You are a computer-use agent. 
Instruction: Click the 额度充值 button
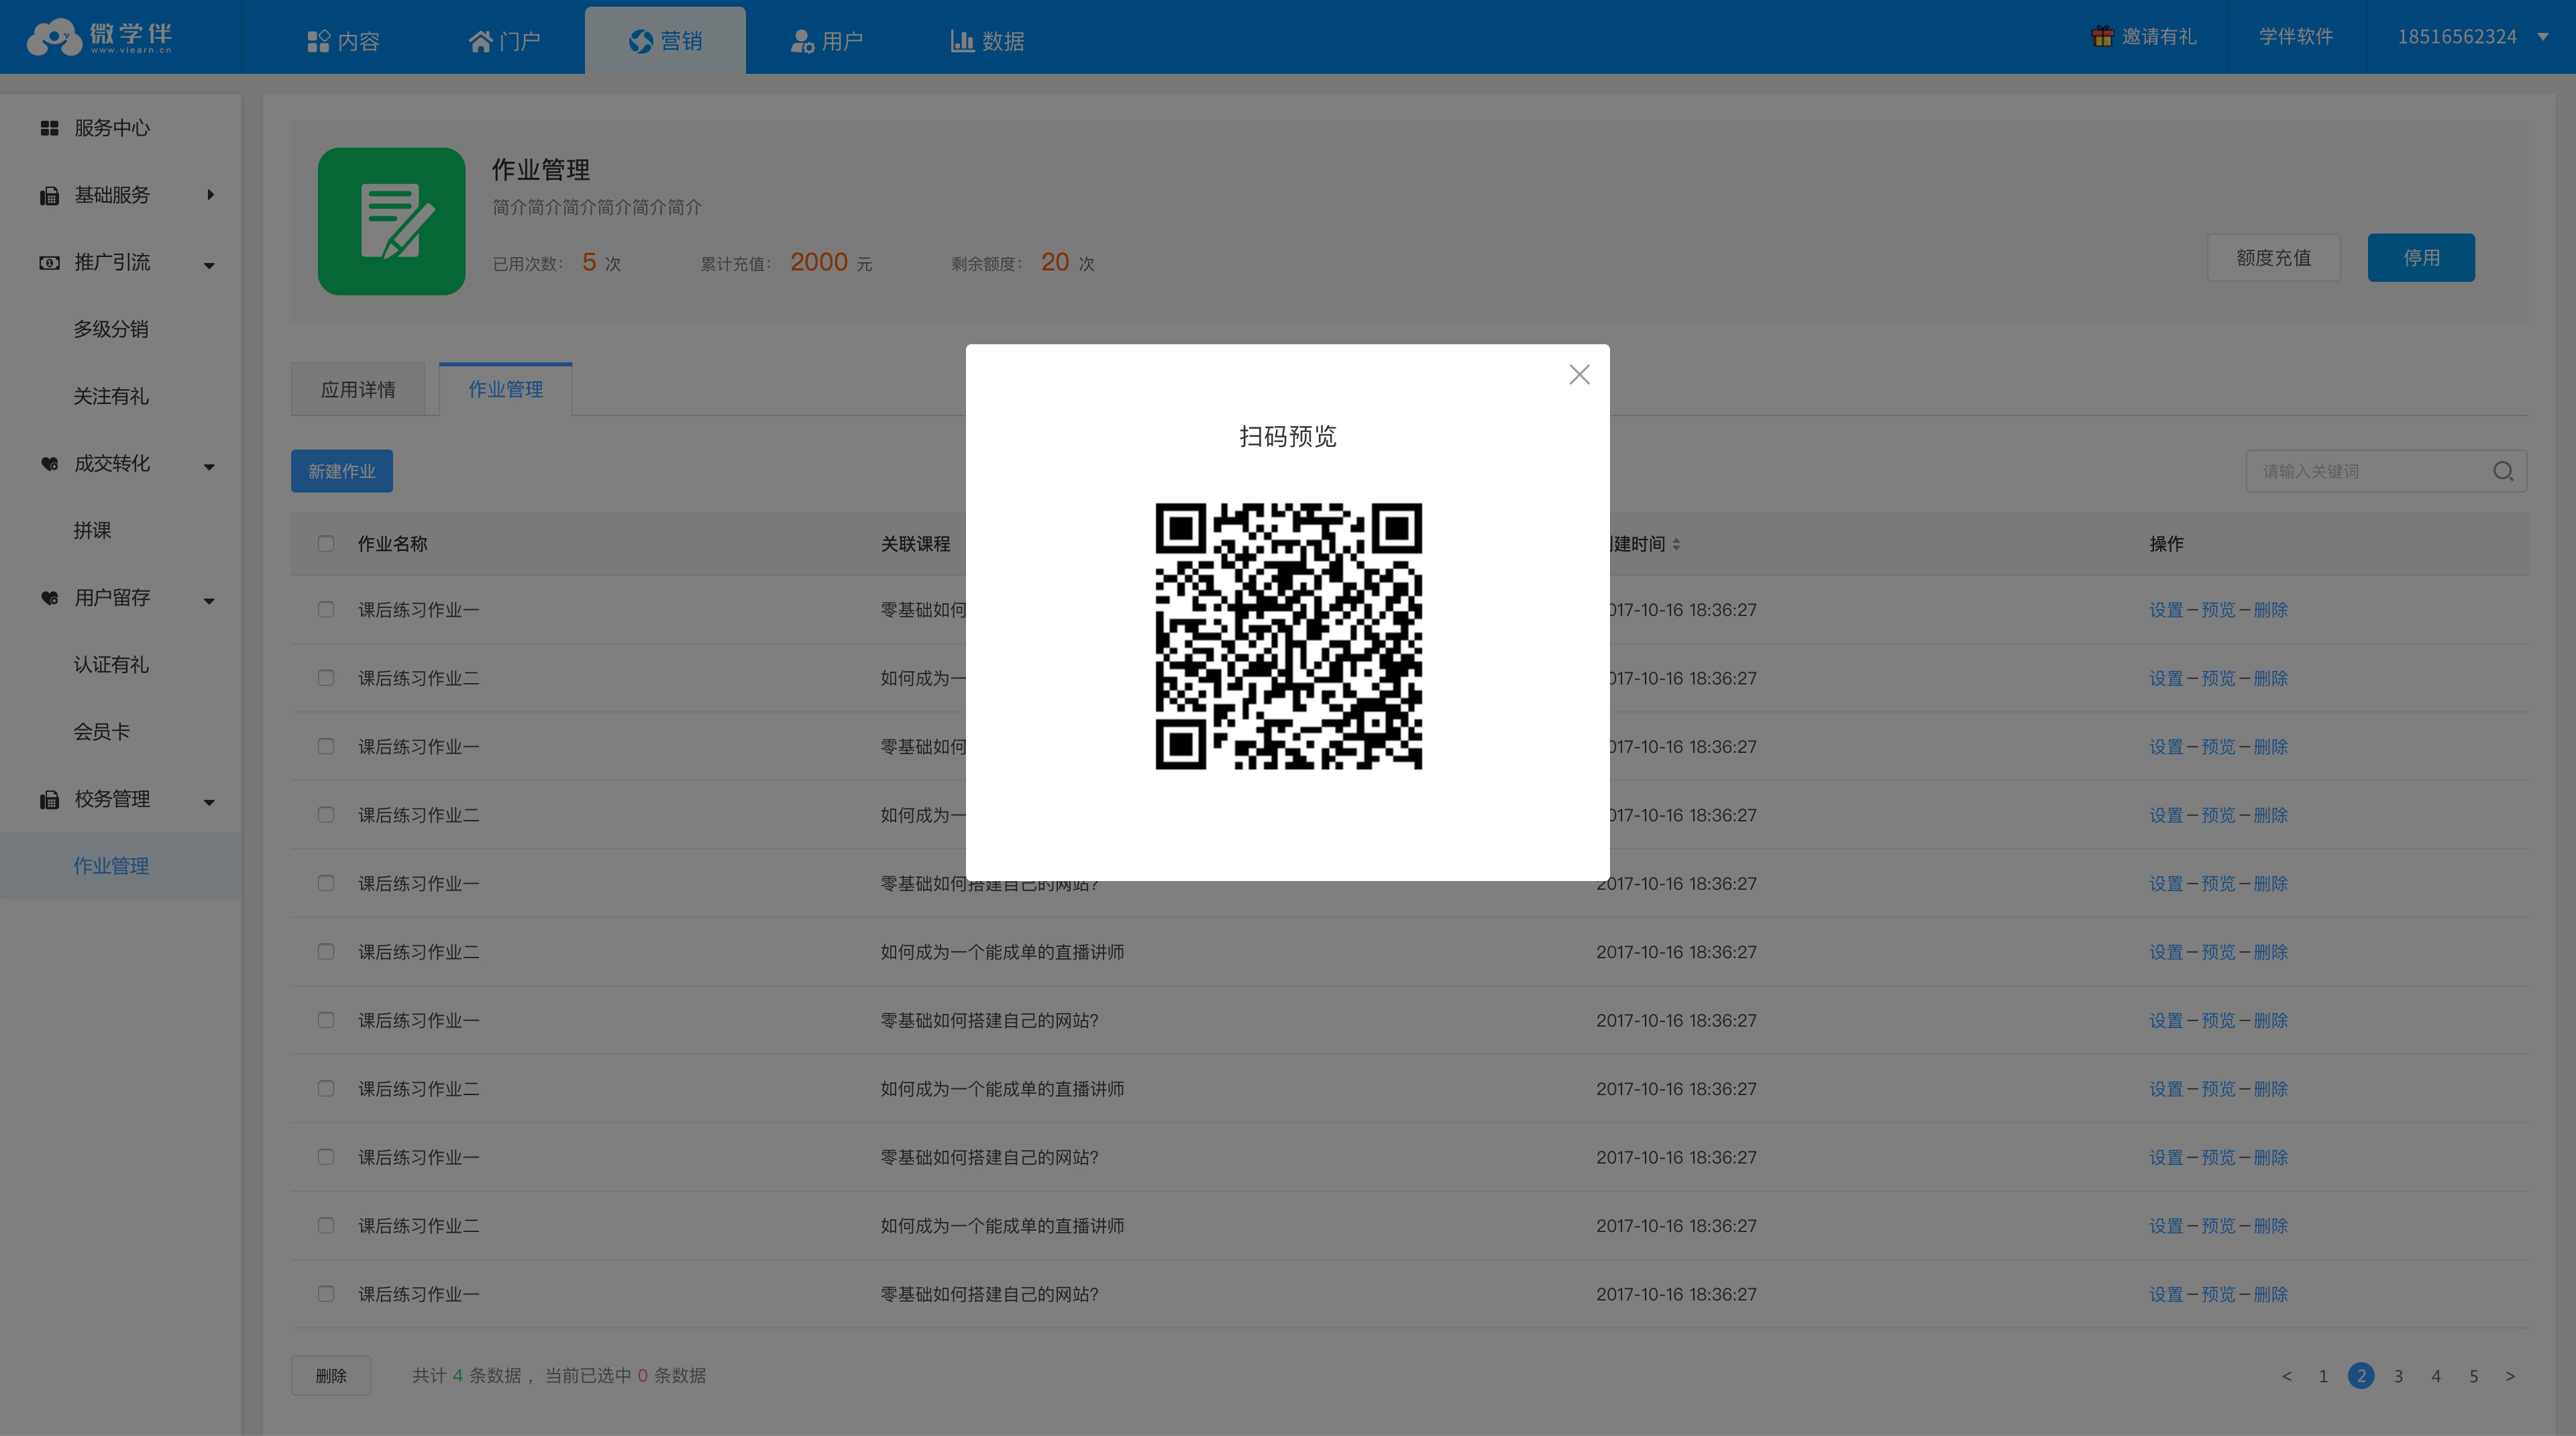(x=2273, y=257)
